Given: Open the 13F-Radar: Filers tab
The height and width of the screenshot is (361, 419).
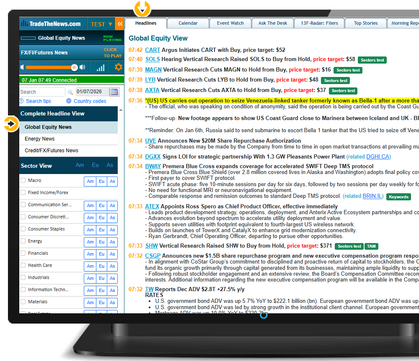Looking at the screenshot, I should coord(319,23).
